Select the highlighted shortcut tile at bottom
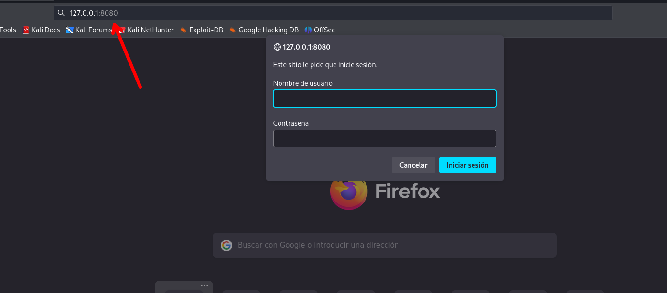The height and width of the screenshot is (293, 667). [184, 287]
